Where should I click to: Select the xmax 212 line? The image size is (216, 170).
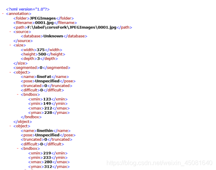[49, 108]
